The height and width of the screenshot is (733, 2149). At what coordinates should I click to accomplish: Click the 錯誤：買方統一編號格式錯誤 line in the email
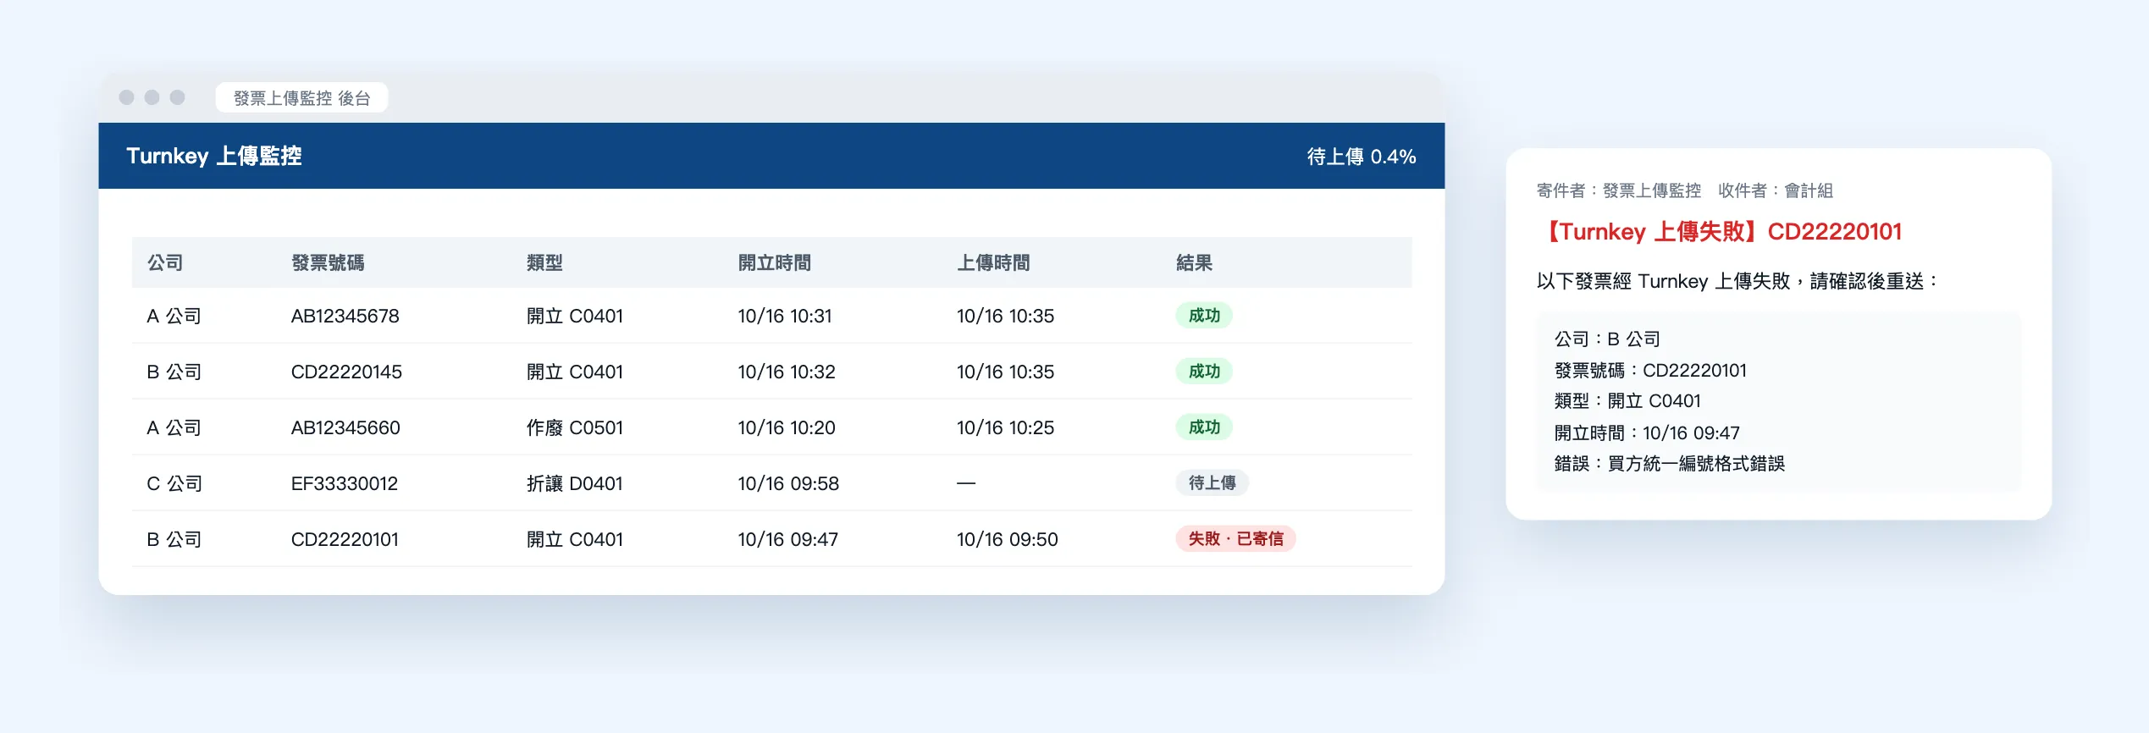tap(1669, 464)
